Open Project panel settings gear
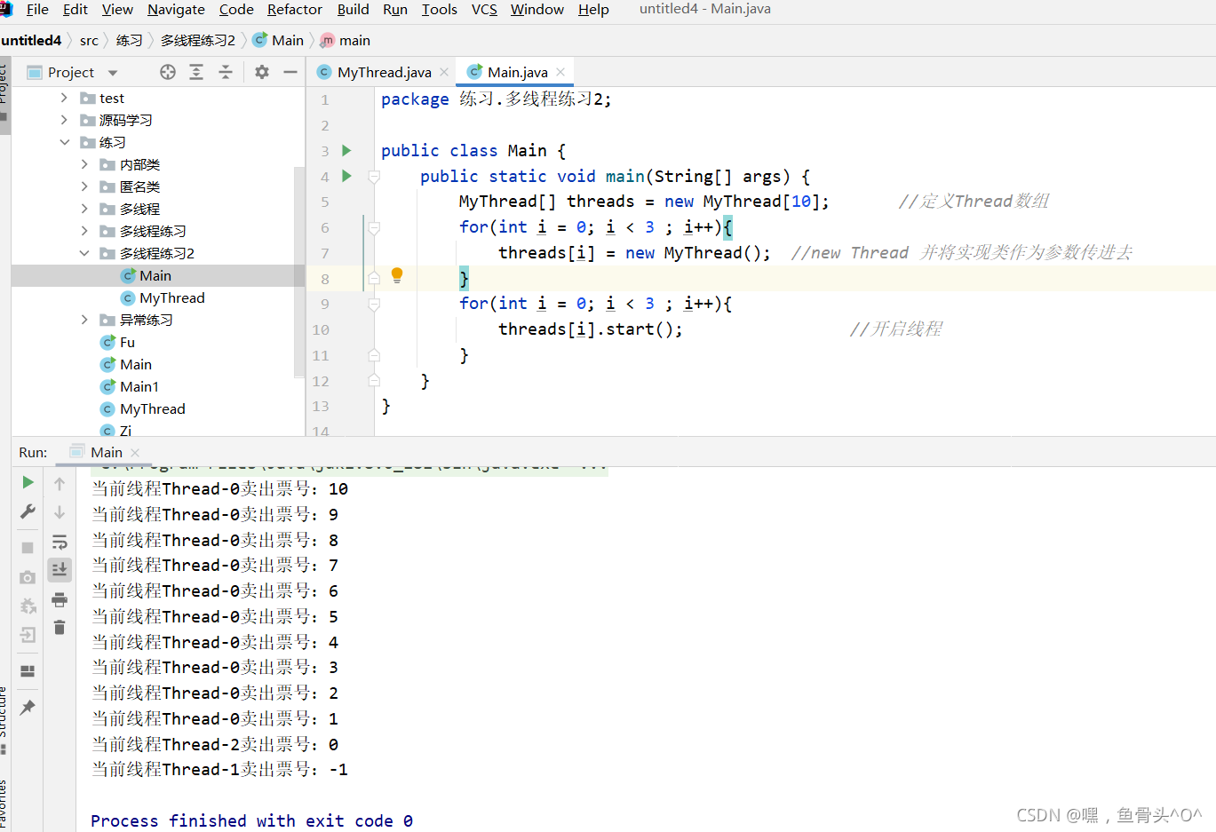 262,72
